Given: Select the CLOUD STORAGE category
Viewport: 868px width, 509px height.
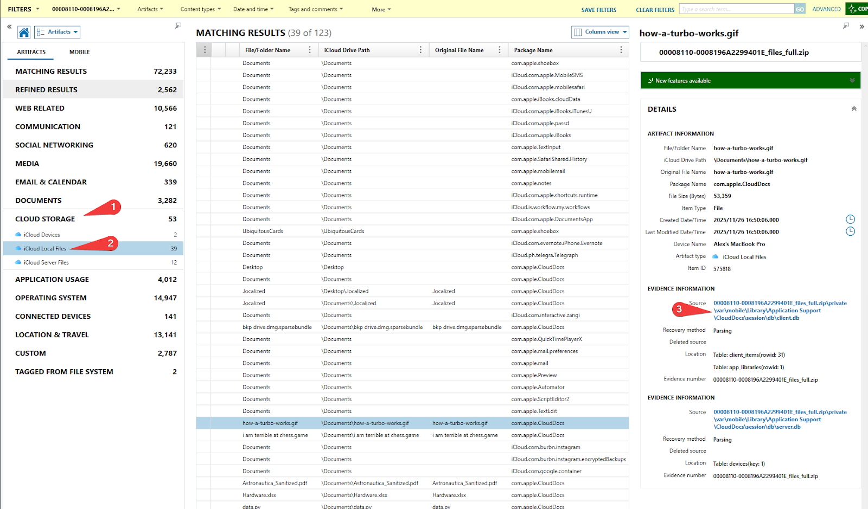Looking at the screenshot, I should [93, 218].
